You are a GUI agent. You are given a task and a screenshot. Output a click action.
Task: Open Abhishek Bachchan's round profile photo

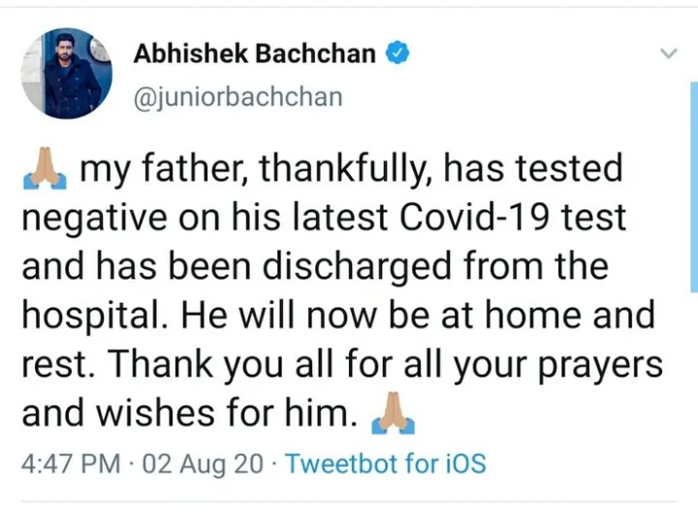67,74
